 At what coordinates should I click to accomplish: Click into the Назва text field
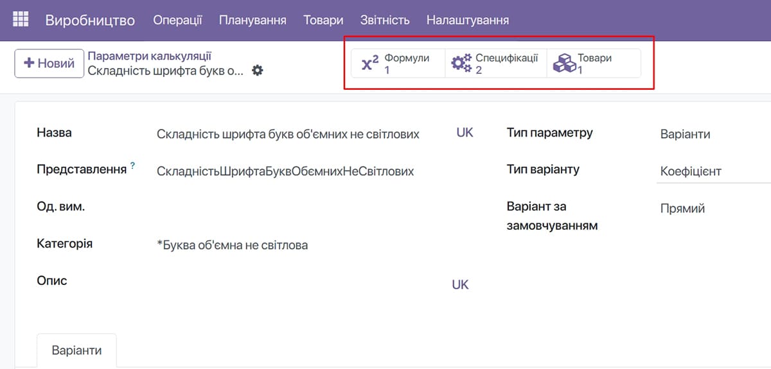coord(302,134)
